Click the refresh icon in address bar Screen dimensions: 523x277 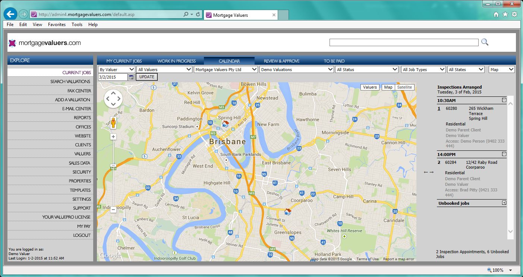[198, 15]
